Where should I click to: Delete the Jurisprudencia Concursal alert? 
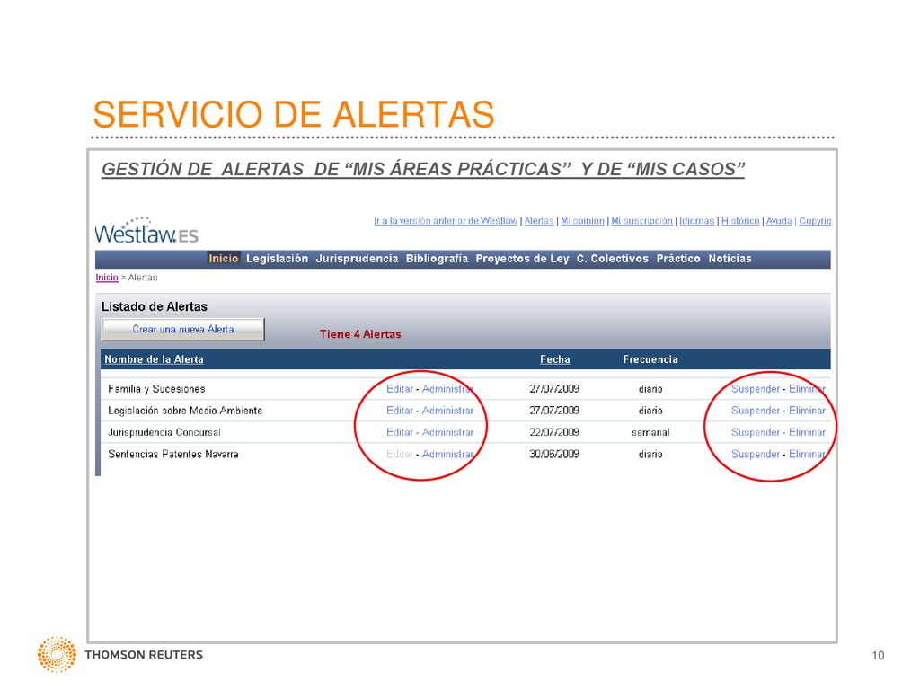coord(807,432)
